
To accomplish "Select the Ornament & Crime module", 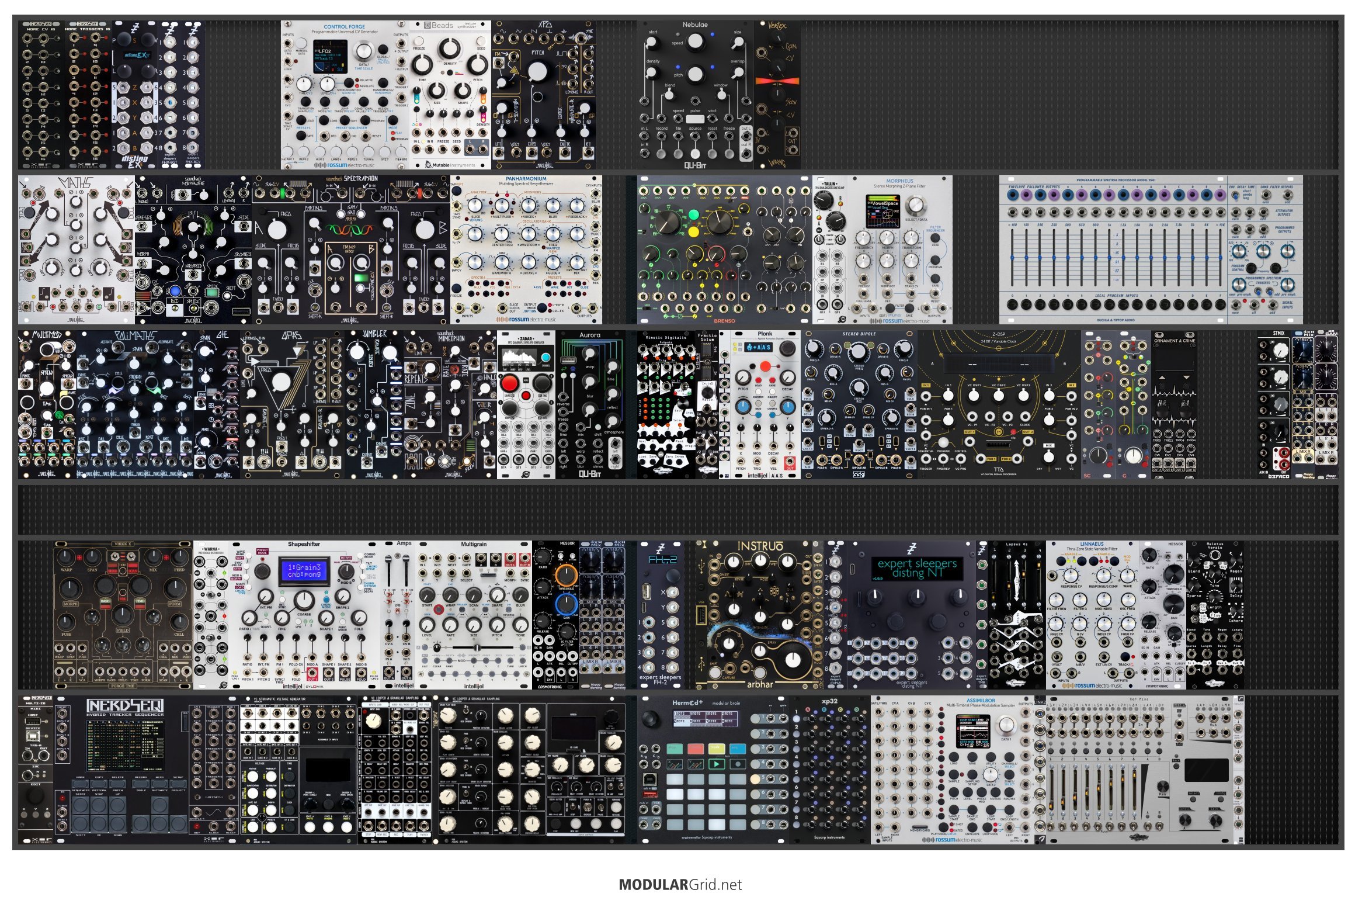I will [x=1175, y=404].
